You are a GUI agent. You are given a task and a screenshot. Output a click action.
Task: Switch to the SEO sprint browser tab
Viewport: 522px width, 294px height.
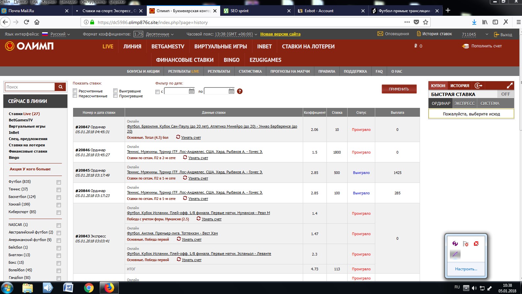point(257,11)
